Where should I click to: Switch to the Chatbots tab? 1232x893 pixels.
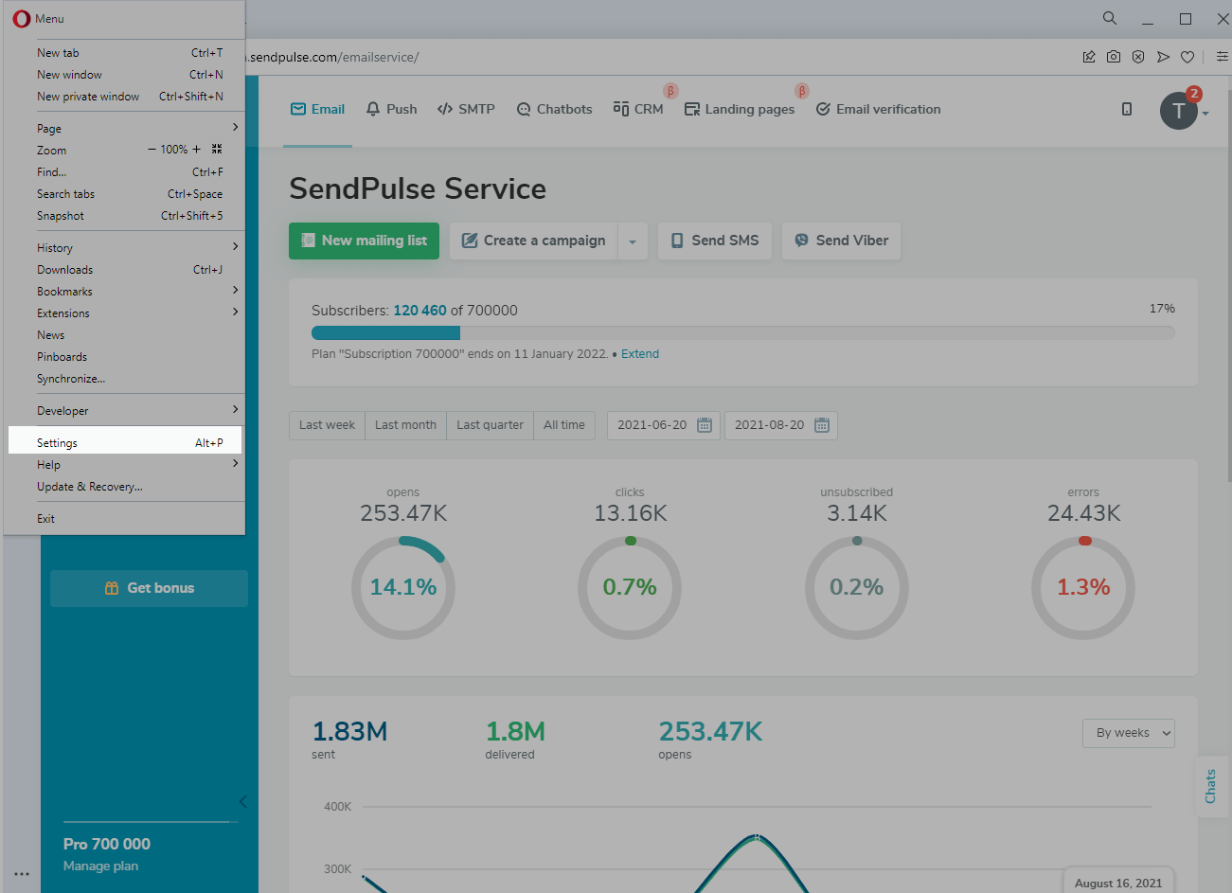[x=554, y=109]
